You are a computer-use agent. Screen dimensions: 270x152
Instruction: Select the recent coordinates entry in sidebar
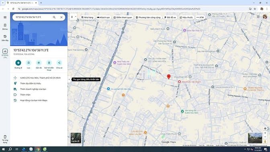[5, 53]
